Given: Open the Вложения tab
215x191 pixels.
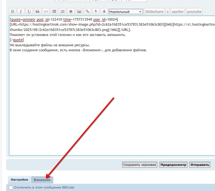Looking at the screenshot, I should [42, 180].
